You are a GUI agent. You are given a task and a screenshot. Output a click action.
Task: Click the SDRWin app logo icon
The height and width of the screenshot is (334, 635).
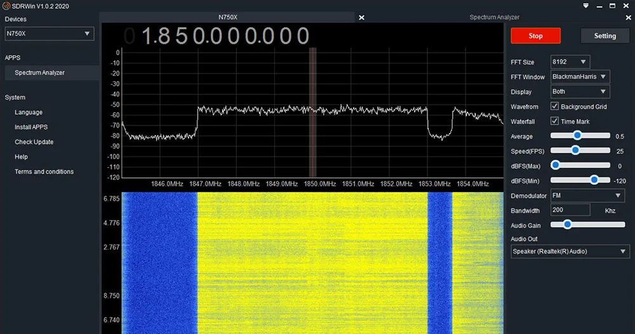tap(6, 6)
